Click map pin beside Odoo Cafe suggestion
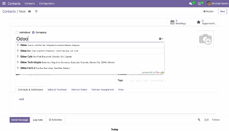Screen dimensions: 229x131 [x=18, y=57]
